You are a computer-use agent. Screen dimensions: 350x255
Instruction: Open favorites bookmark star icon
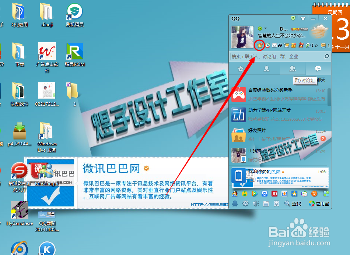(277, 203)
